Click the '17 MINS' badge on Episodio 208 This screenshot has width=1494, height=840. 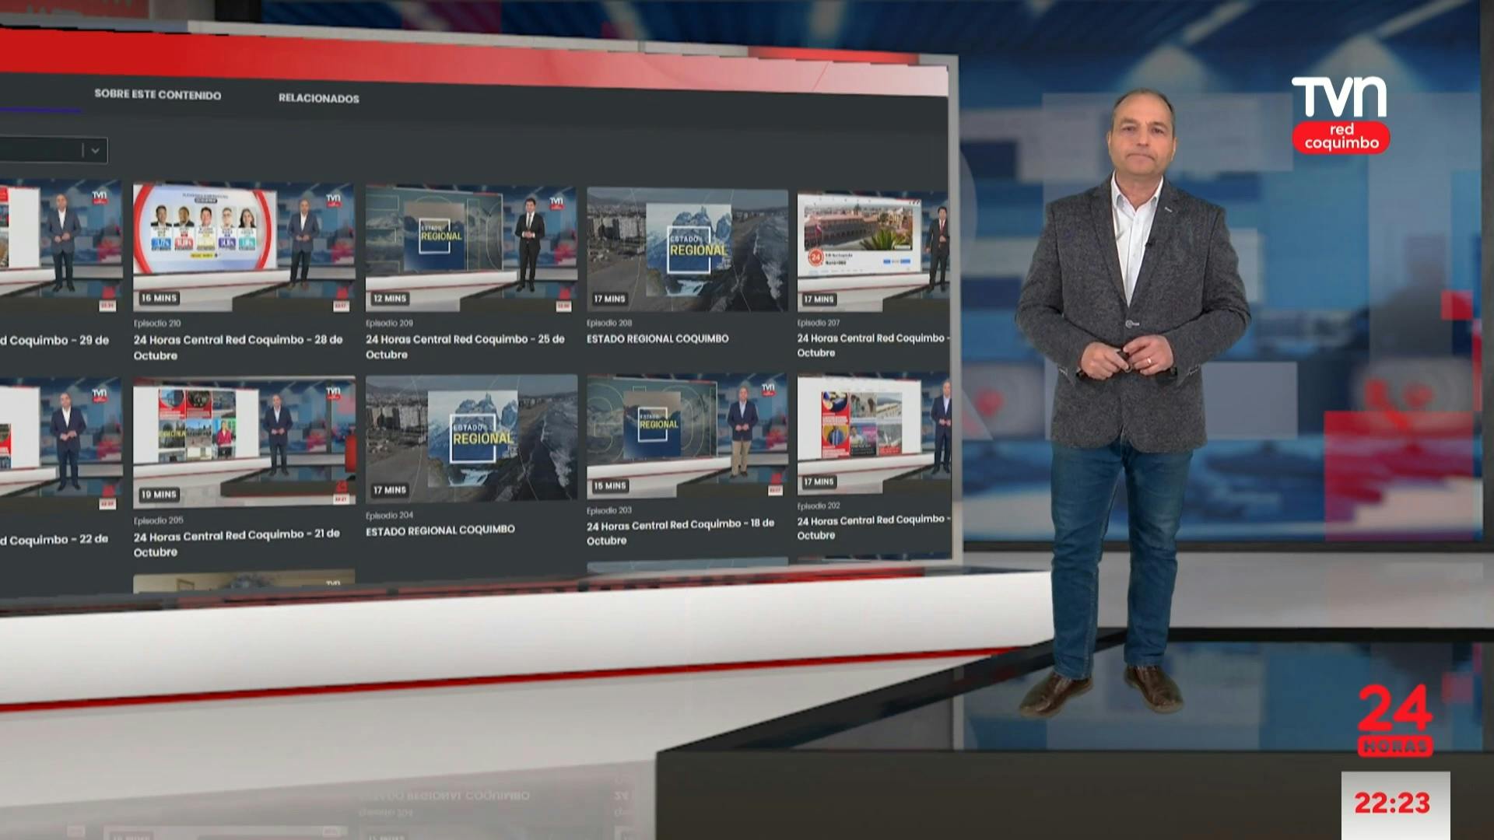coord(609,299)
